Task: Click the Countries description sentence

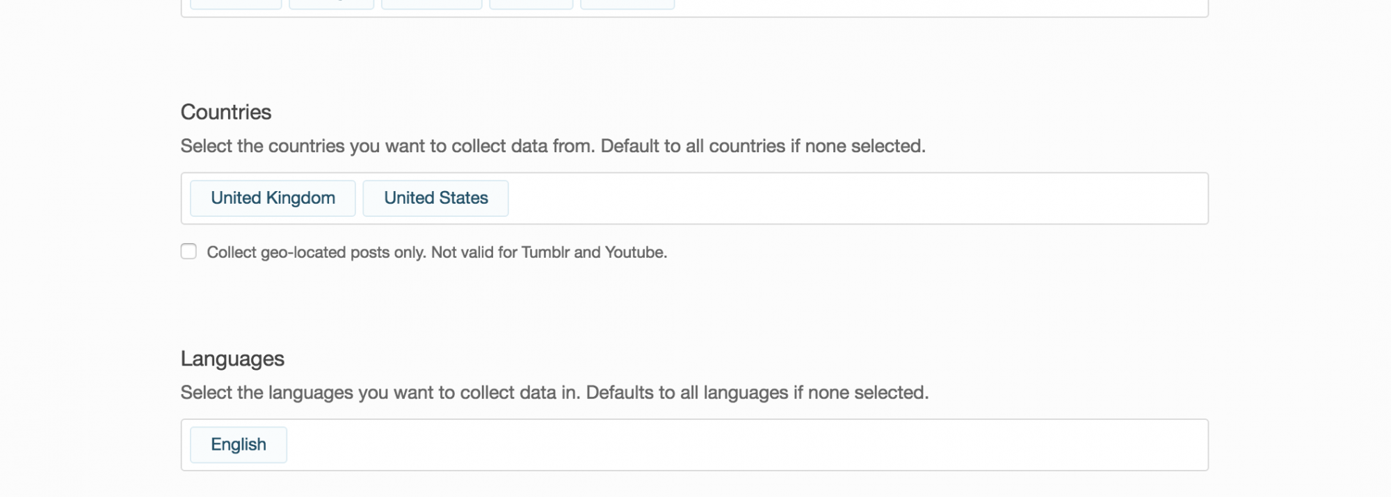Action: pyautogui.click(x=389, y=147)
